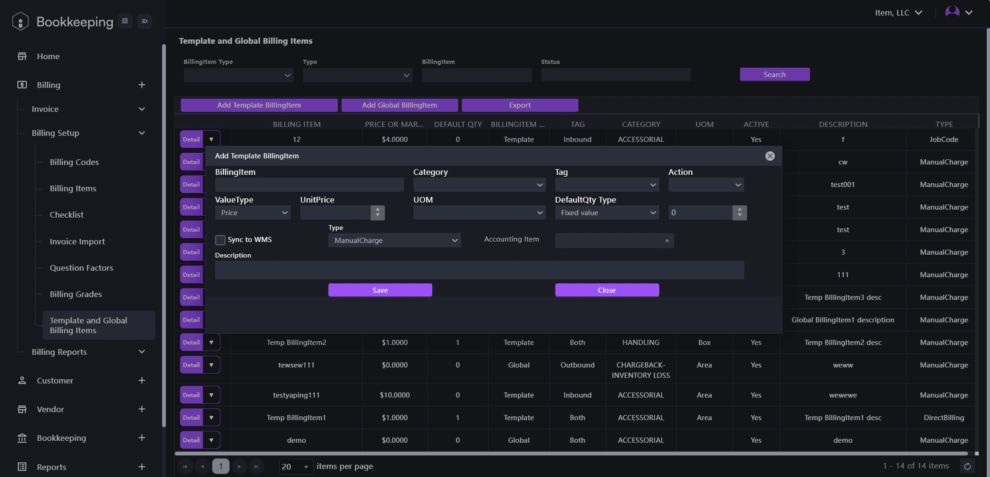Image resolution: width=990 pixels, height=477 pixels.
Task: Expand Billing section plus icon
Action: click(x=142, y=85)
